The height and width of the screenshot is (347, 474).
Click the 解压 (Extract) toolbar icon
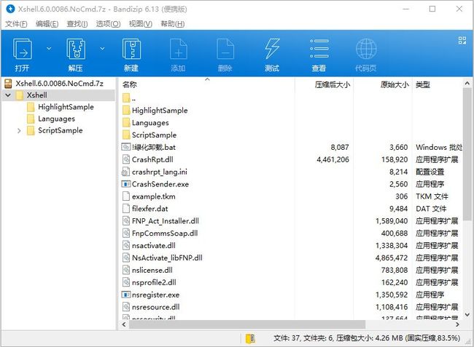click(76, 49)
